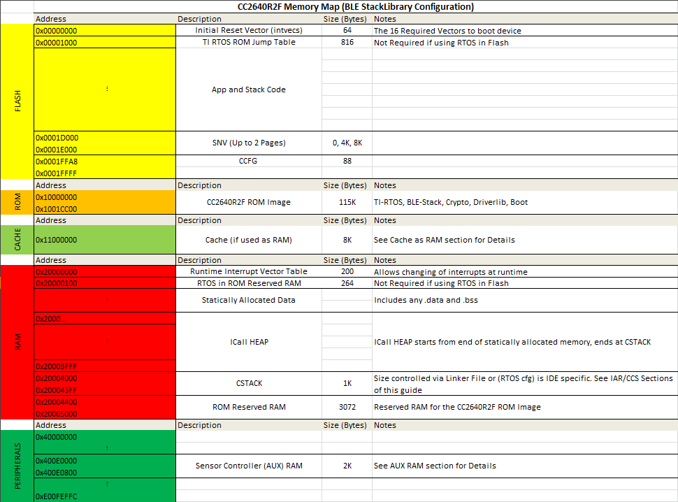Select the RTOS in ROM Reserved RAM cell
The width and height of the screenshot is (678, 502).
click(249, 283)
